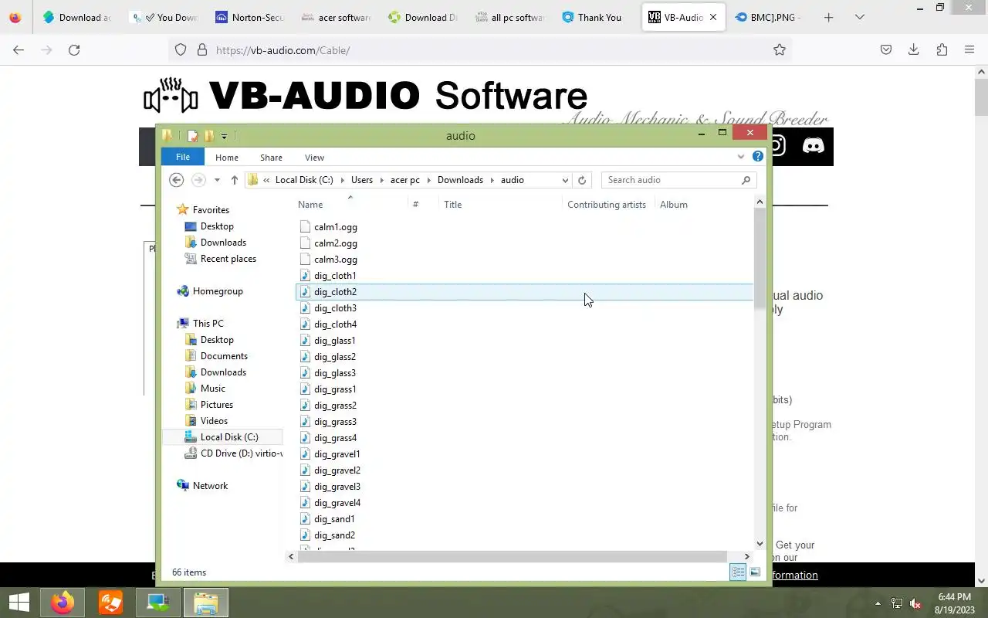Image resolution: width=988 pixels, height=618 pixels.
Task: Select Recent places under Favorites
Action: tap(228, 259)
